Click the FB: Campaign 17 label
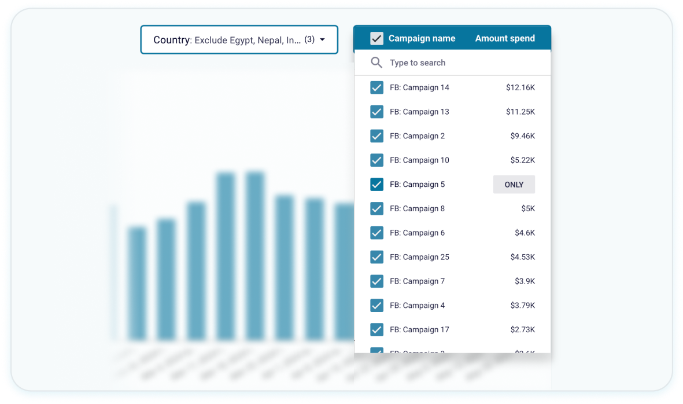This screenshot has height=404, width=683. [x=419, y=330]
